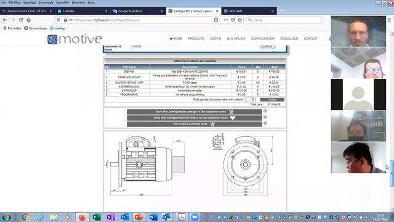Switch to Zoom in the taskbar
This screenshot has height=222, width=394.
click(195, 217)
